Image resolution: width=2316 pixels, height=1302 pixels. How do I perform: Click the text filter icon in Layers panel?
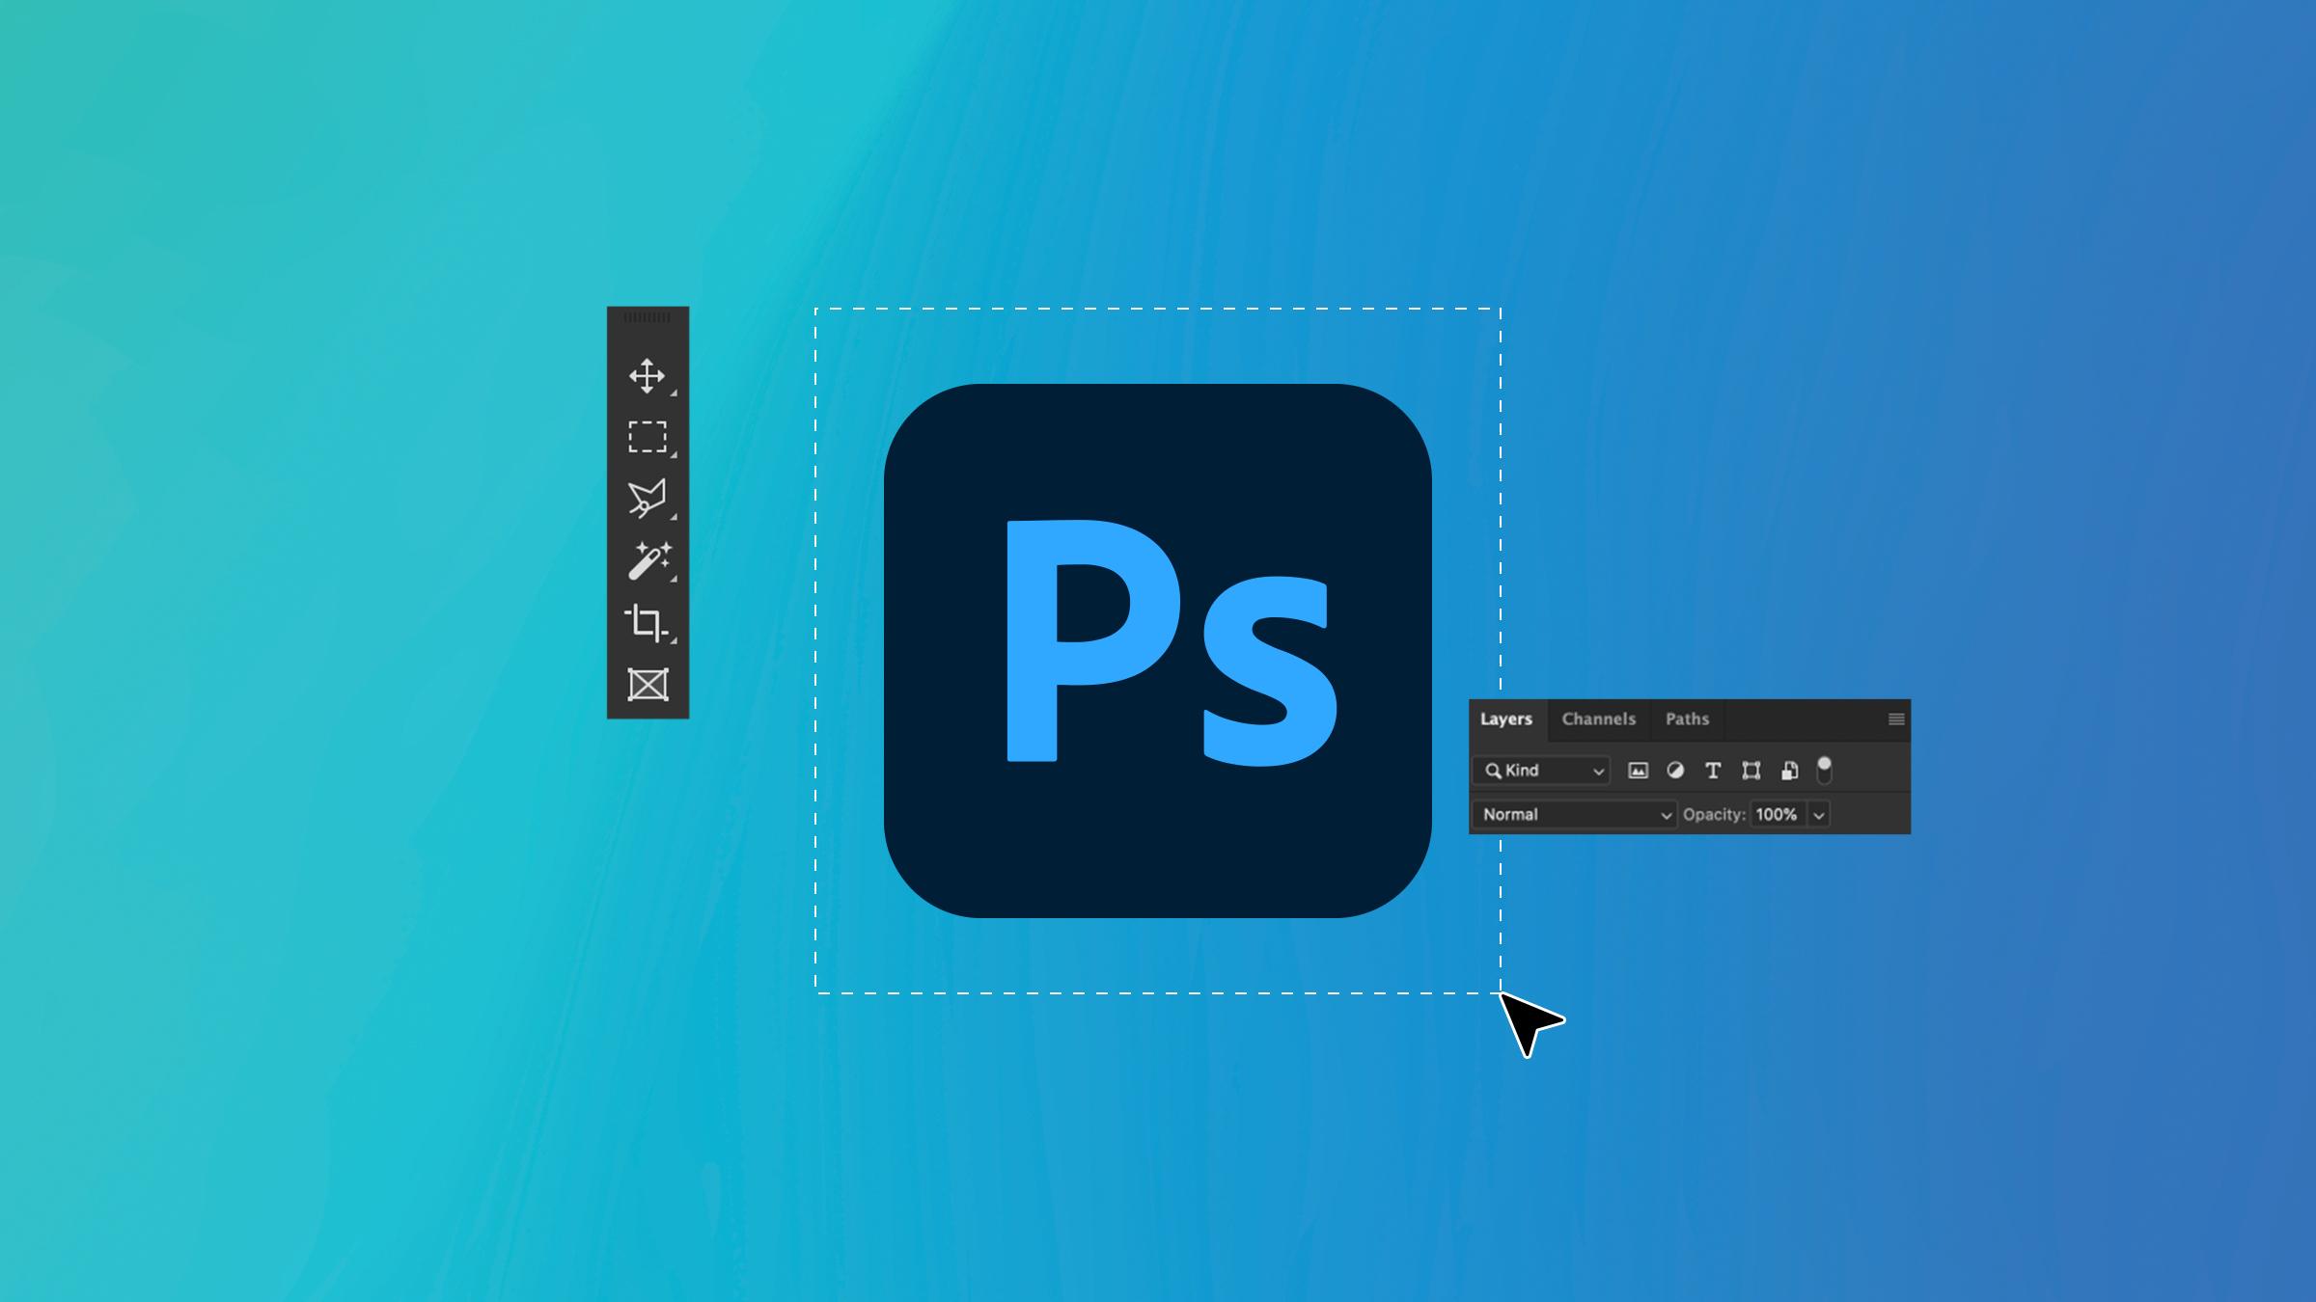pyautogui.click(x=1713, y=771)
